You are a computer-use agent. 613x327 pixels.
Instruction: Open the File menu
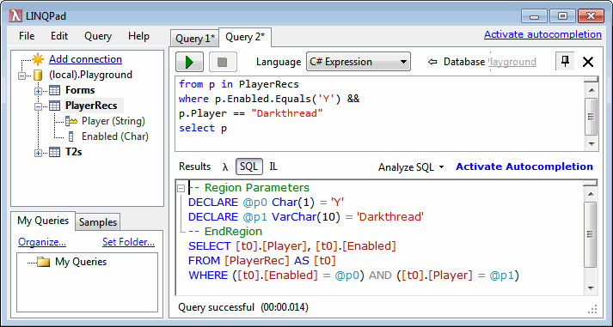pos(27,36)
